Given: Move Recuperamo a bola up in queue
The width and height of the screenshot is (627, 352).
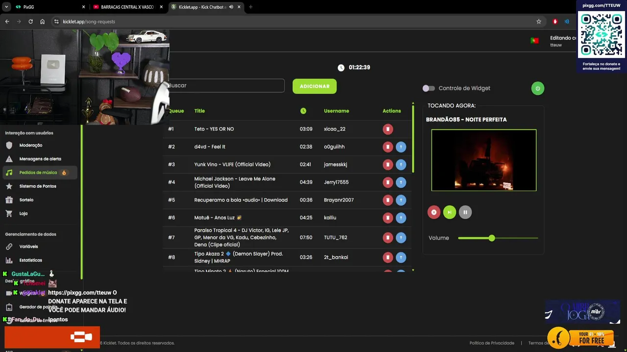Looking at the screenshot, I should tap(401, 200).
